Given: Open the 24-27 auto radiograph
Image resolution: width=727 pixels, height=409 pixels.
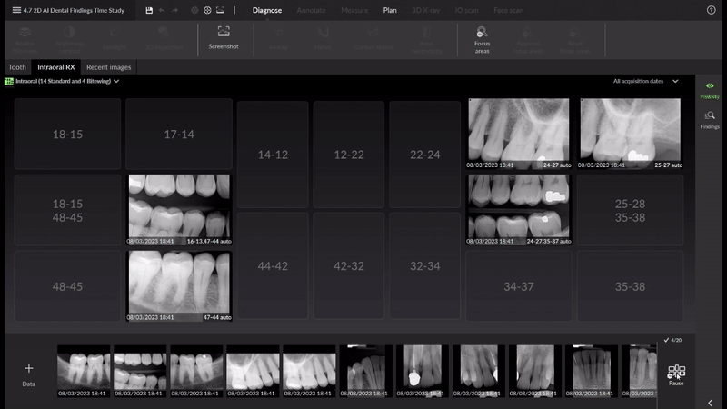Looking at the screenshot, I should (x=519, y=133).
